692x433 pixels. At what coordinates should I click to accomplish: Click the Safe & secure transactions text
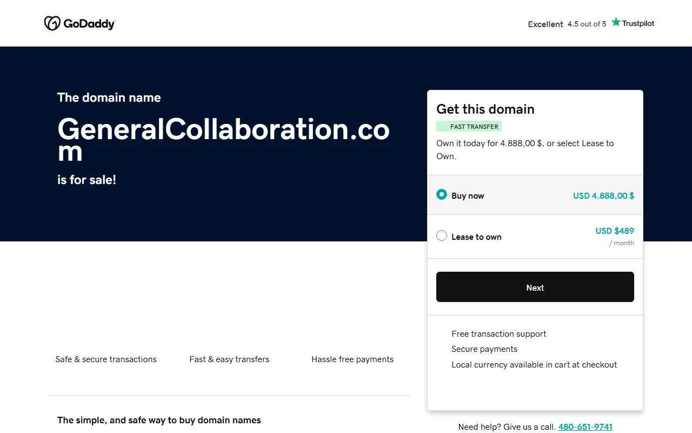click(x=106, y=359)
